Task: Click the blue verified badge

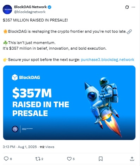Action: click(49, 7)
